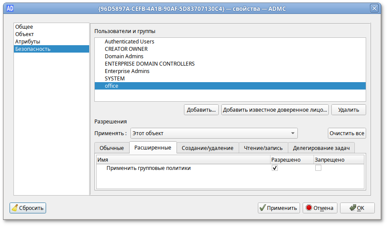Close the properties dialog window

pos(374,8)
